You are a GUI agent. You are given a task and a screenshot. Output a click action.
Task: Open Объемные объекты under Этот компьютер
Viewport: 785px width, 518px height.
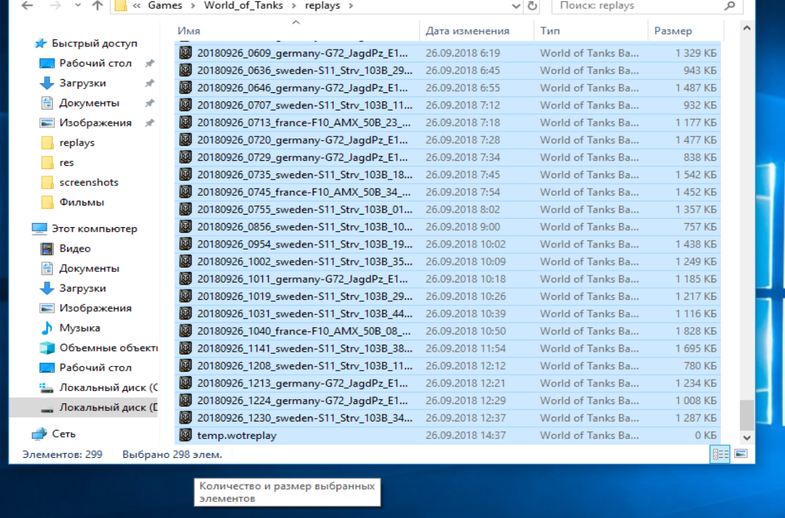coord(108,347)
